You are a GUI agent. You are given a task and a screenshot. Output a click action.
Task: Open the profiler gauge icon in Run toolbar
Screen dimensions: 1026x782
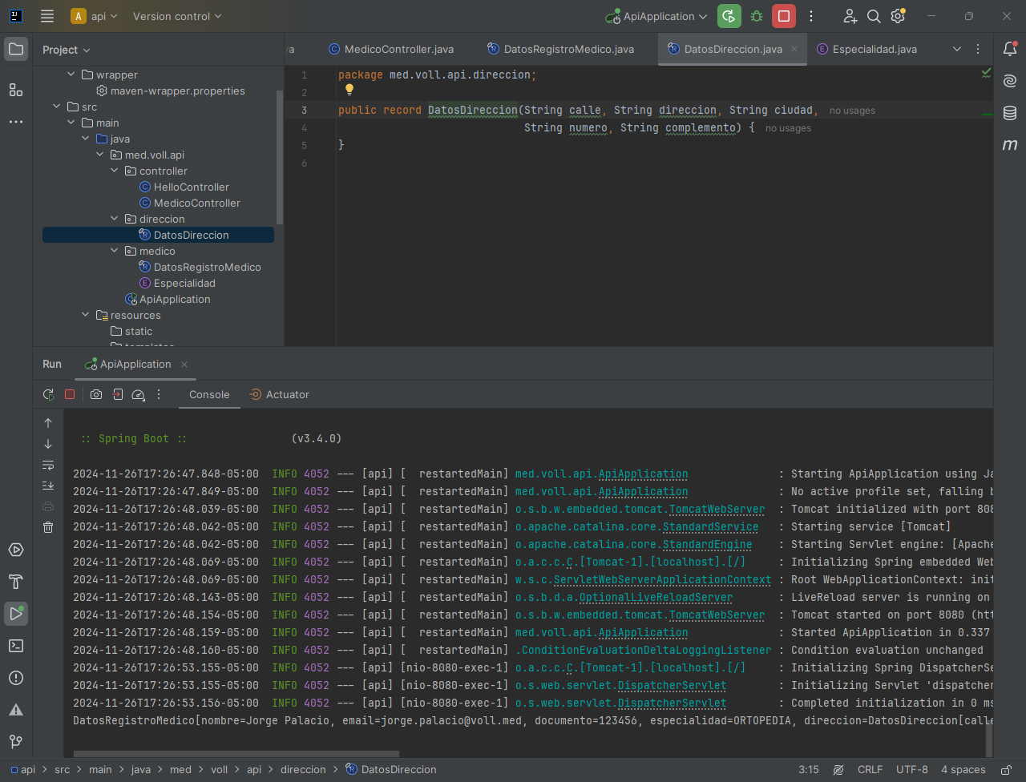coord(138,394)
